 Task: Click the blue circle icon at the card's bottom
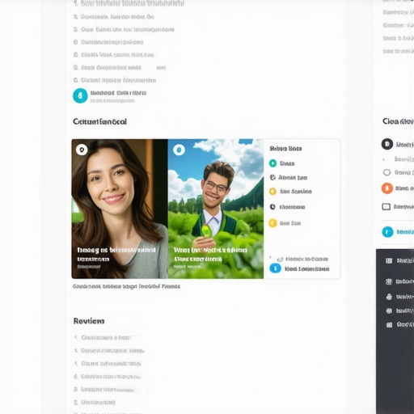[275, 268]
